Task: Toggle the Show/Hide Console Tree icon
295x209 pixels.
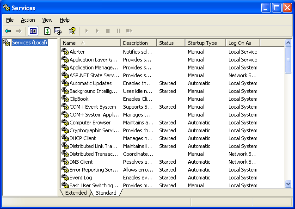Action: click(x=33, y=31)
